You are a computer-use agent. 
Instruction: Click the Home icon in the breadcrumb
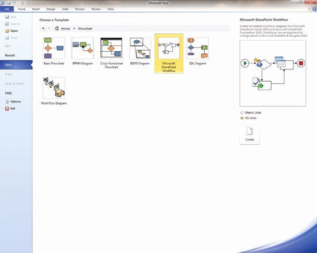coord(57,28)
